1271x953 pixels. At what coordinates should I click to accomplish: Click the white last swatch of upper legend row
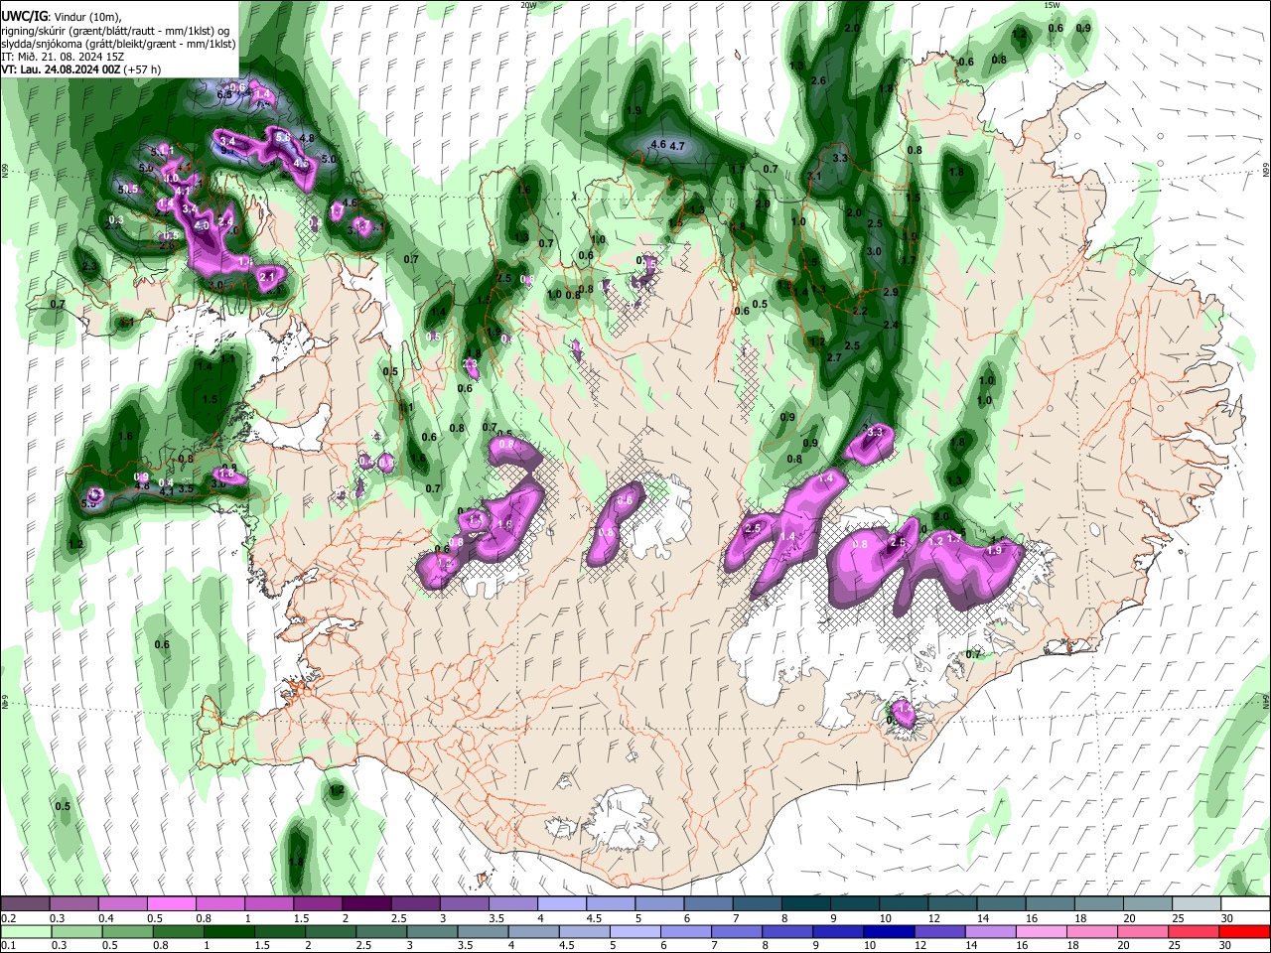click(1246, 904)
